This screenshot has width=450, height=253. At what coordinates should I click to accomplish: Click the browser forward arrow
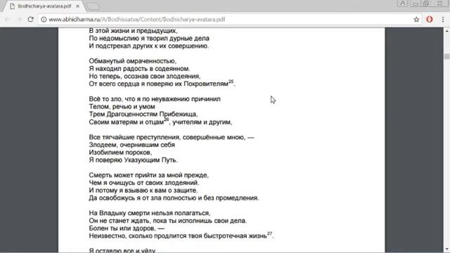(x=19, y=20)
